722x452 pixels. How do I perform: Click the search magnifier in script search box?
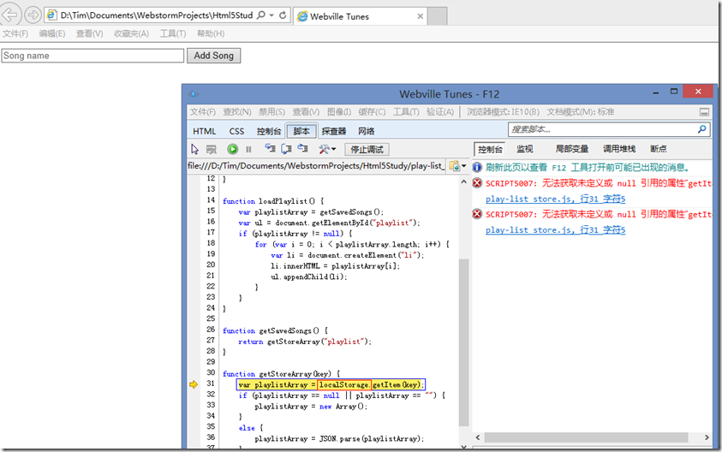pyautogui.click(x=702, y=130)
